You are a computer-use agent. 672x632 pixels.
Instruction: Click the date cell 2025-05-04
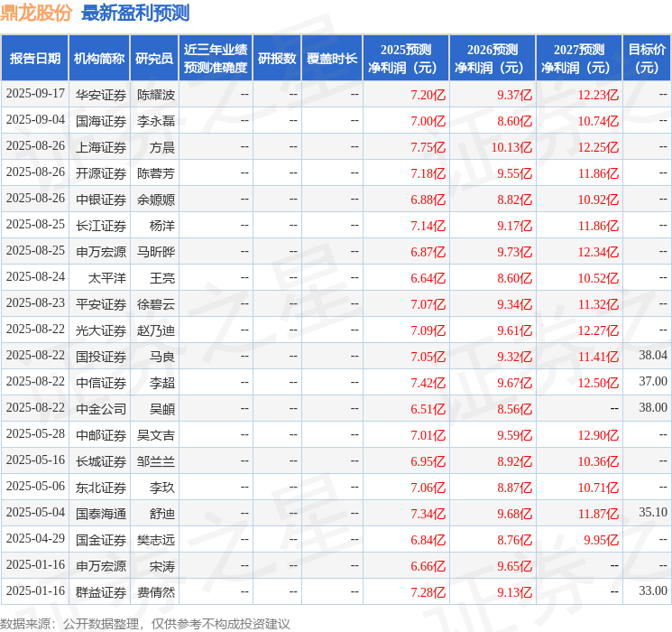35,512
